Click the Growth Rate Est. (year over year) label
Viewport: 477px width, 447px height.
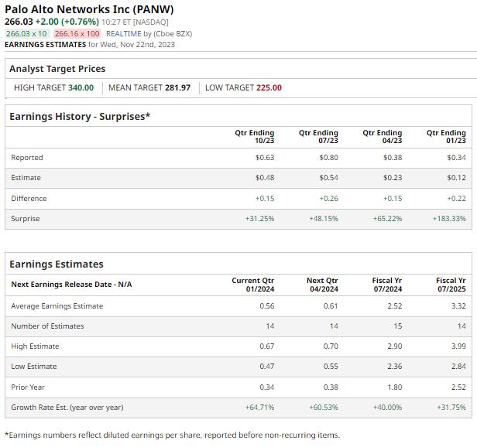(x=67, y=408)
